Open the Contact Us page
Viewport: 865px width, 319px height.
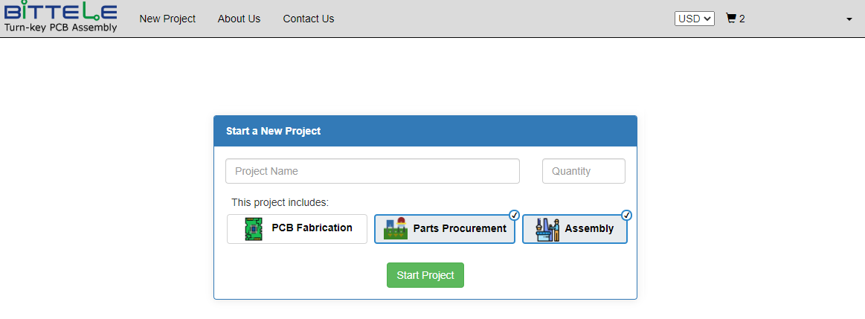coord(309,19)
